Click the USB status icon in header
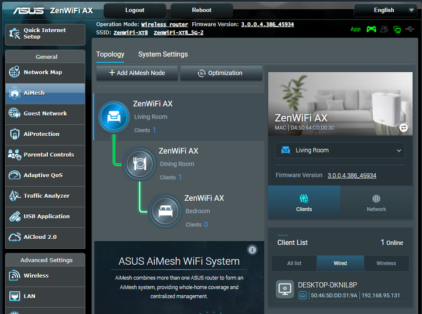This screenshot has height=314, width=422. pyautogui.click(x=410, y=29)
